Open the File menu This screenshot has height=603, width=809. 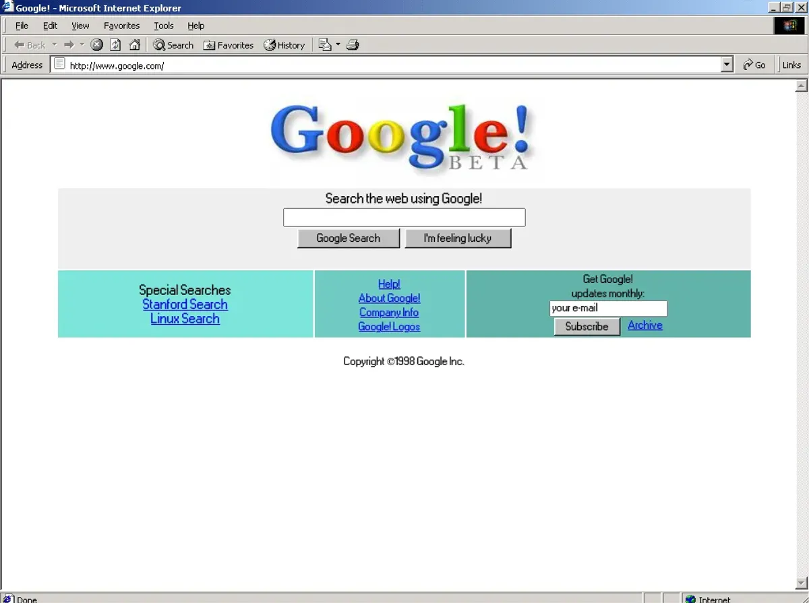(22, 26)
